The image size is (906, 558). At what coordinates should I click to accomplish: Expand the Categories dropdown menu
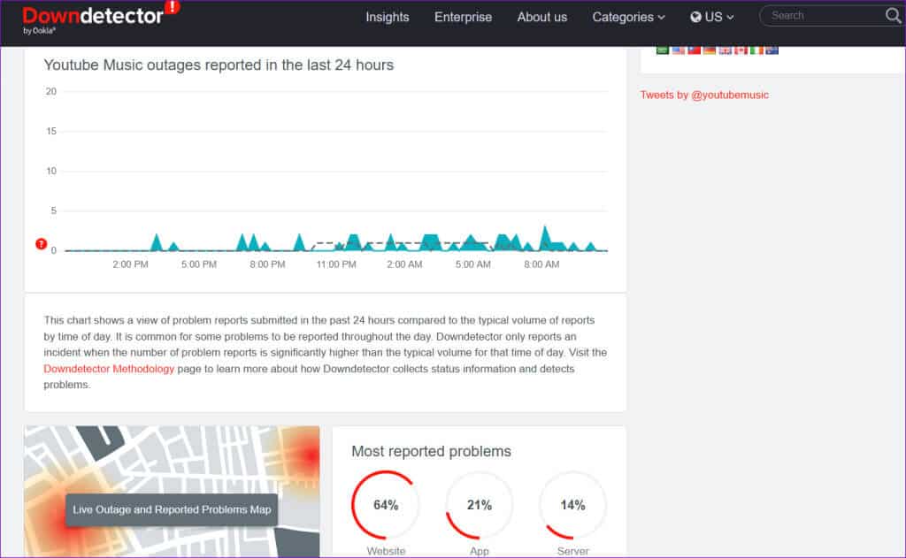[x=628, y=18]
